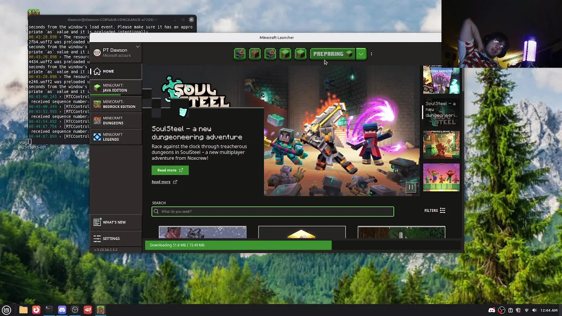Image resolution: width=562 pixels, height=316 pixels.
Task: Click the OBS recording tray icon
Action: tap(501, 310)
